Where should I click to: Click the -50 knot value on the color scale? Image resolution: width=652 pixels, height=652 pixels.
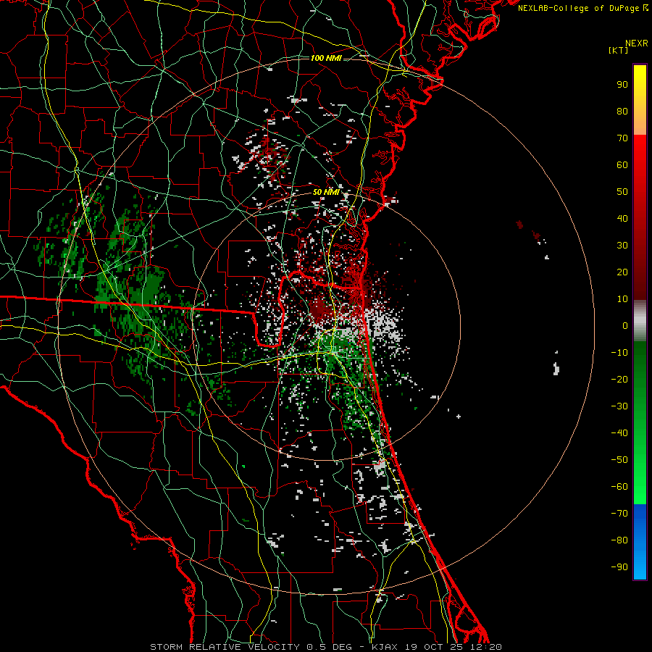click(619, 460)
